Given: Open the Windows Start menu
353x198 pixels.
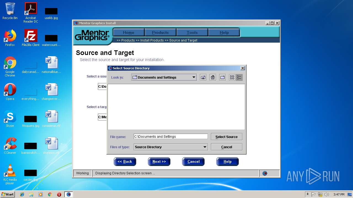Looking at the screenshot, I should click(7, 194).
